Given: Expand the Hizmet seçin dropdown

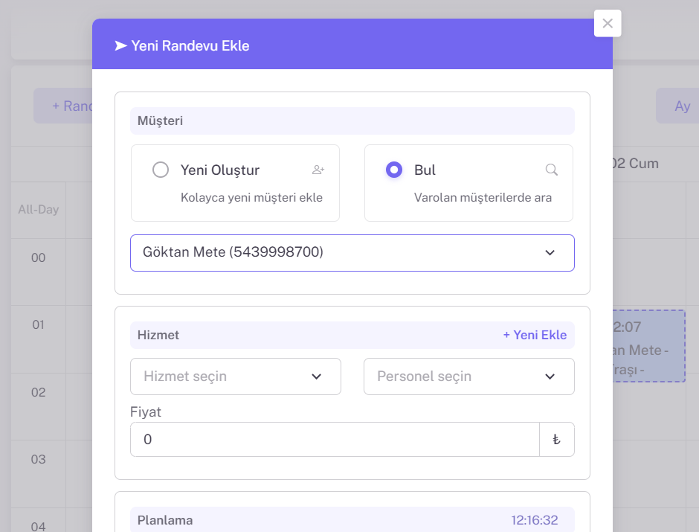Looking at the screenshot, I should 235,376.
